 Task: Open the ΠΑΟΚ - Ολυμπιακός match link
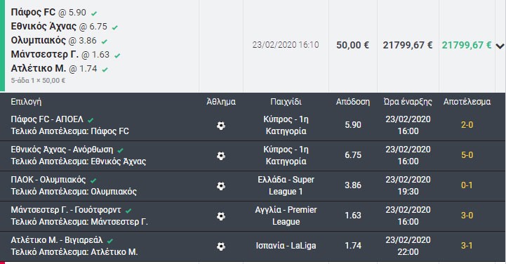[x=48, y=180]
